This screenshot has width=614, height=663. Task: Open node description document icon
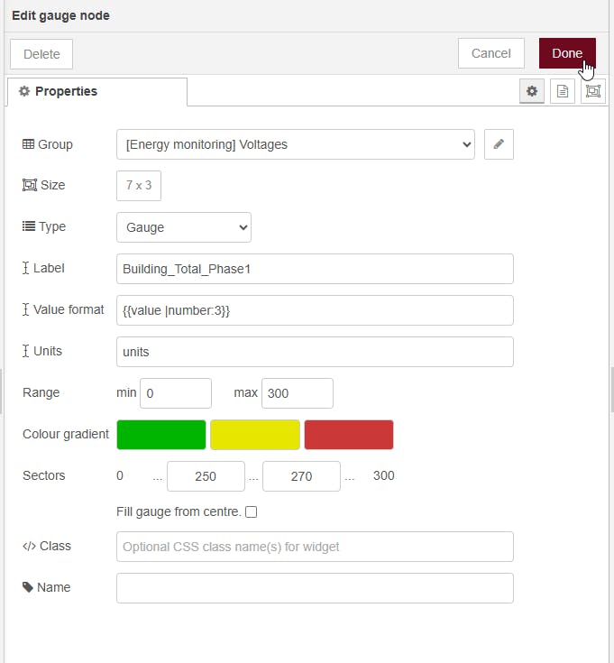click(x=563, y=91)
